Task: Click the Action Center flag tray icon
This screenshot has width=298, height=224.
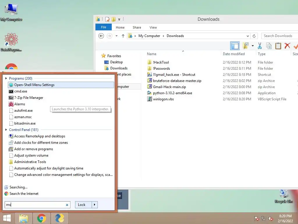Action: click(256, 218)
